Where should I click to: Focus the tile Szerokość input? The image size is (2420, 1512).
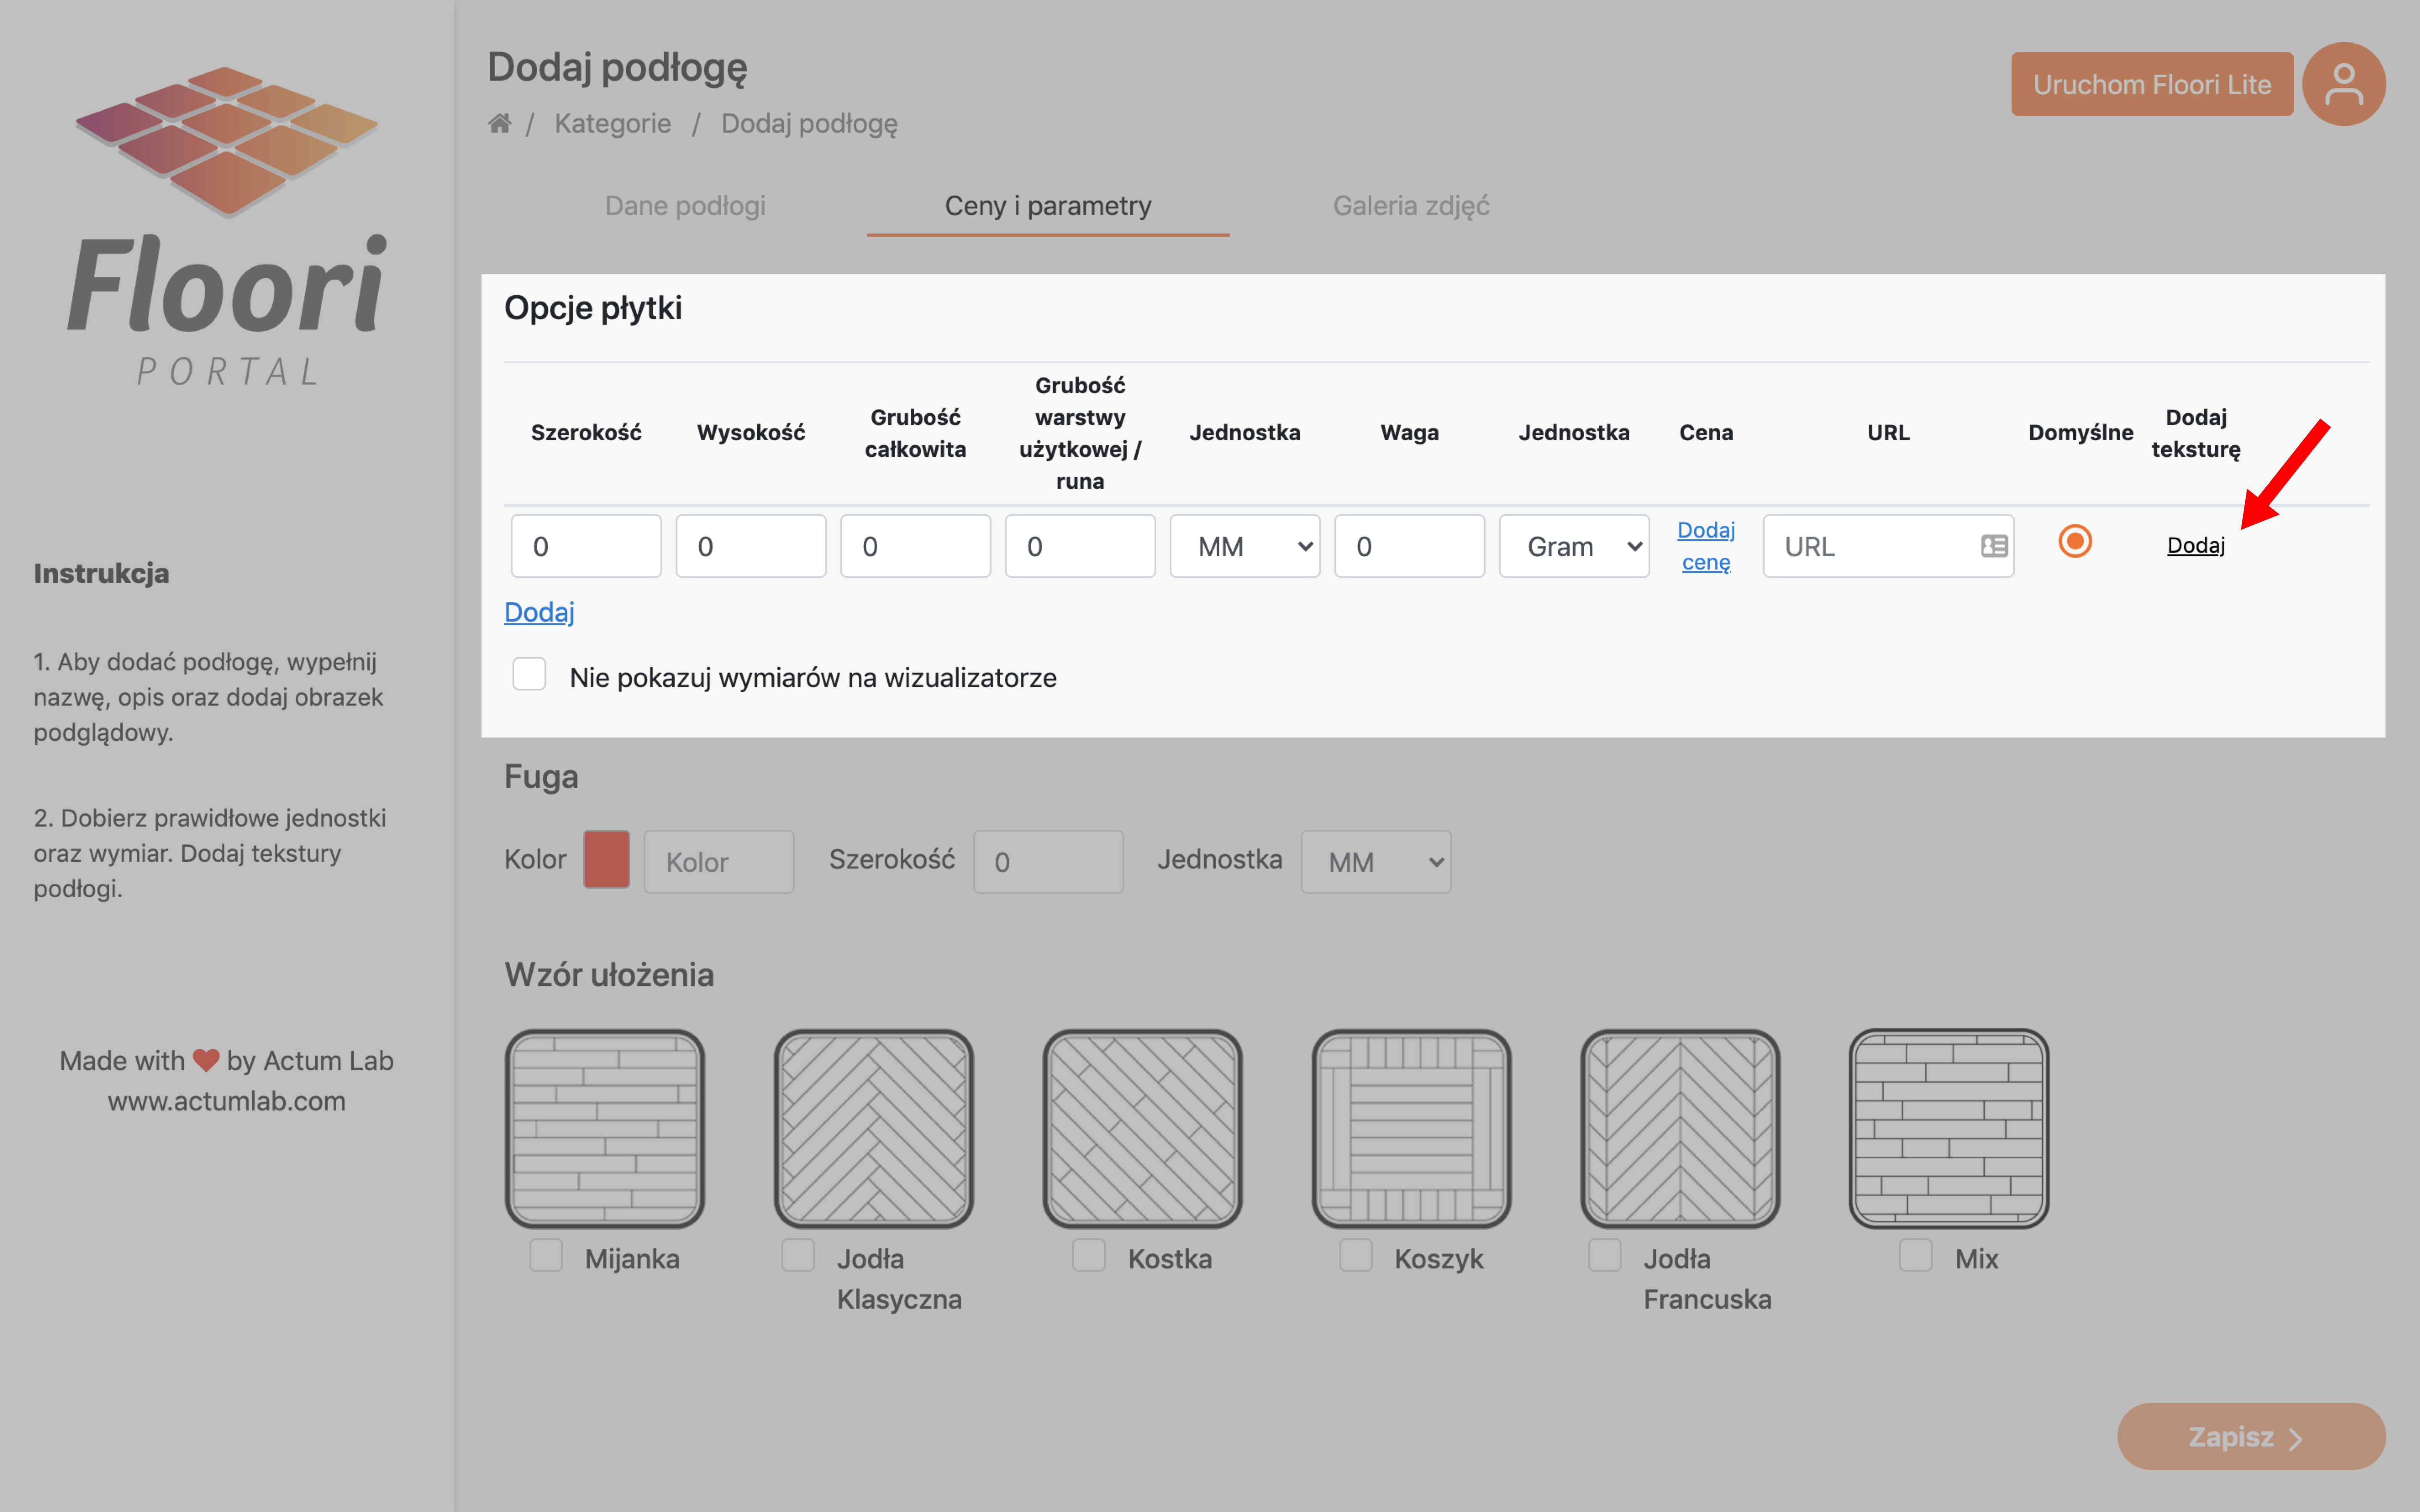click(x=586, y=546)
